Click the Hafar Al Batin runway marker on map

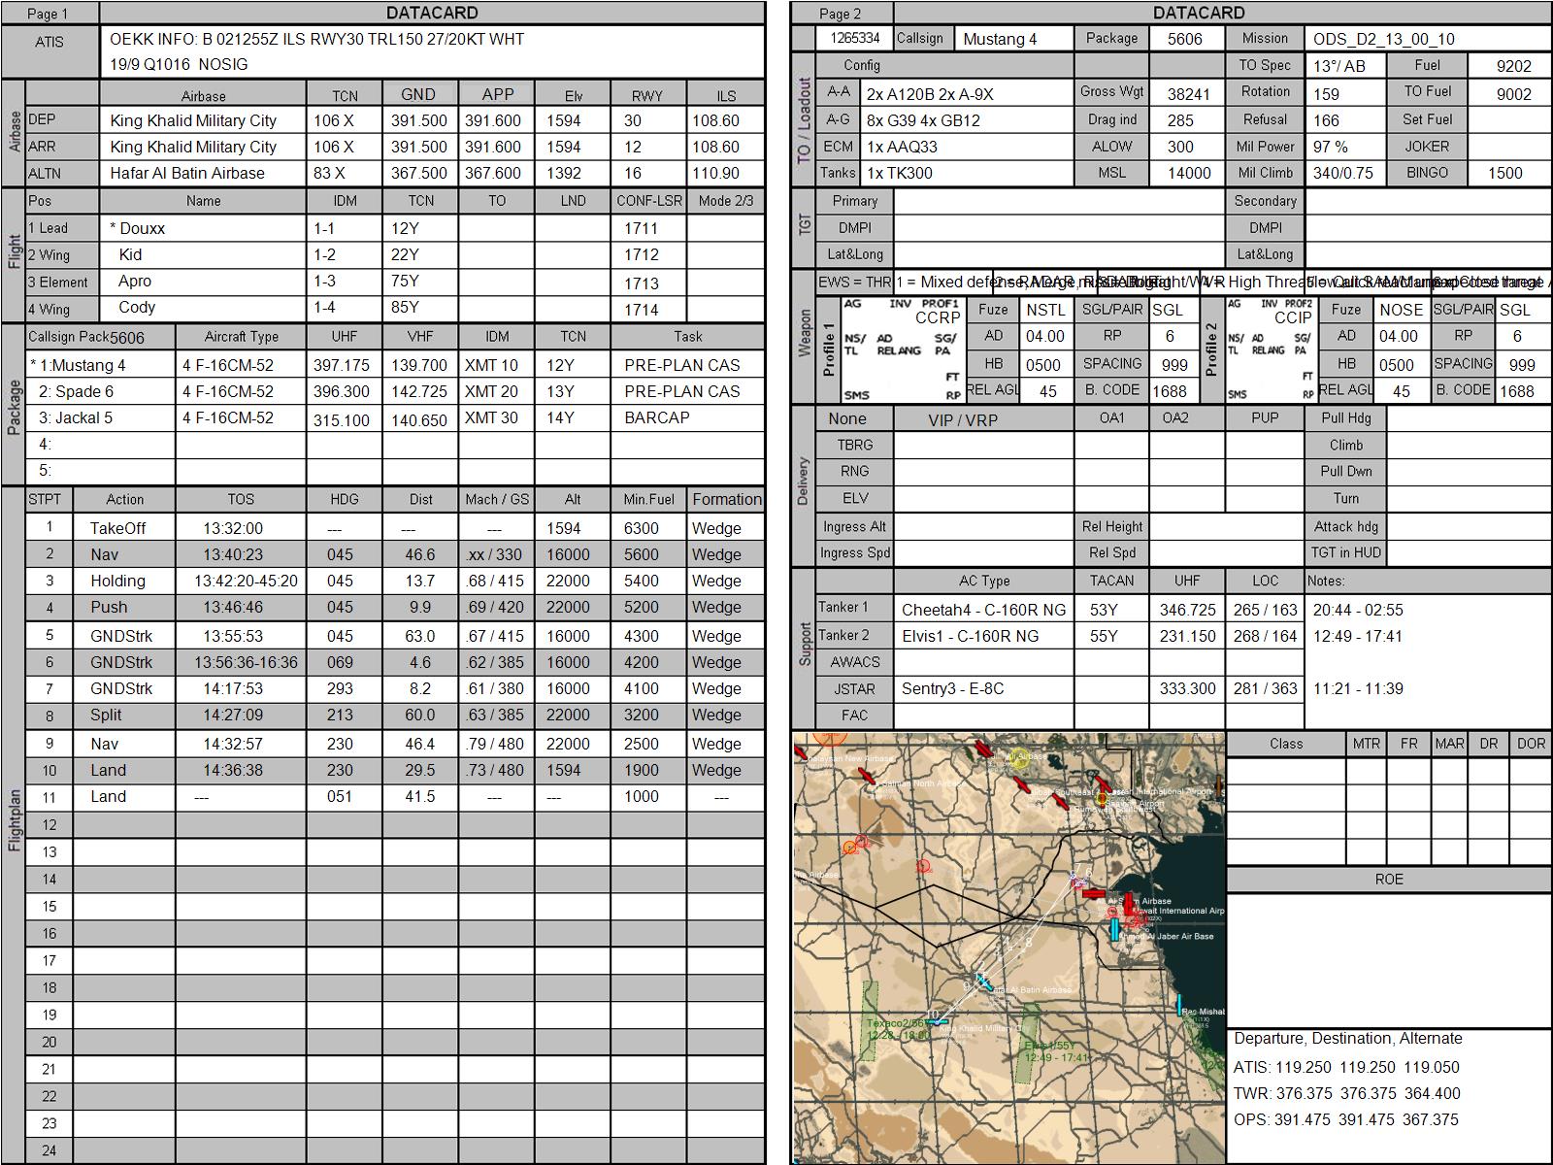[983, 982]
